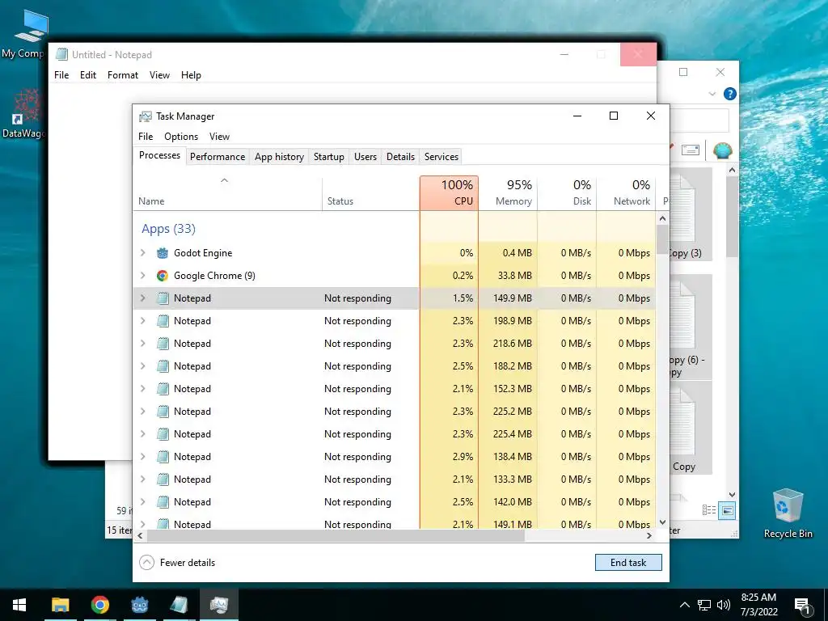
Task: Click the horizontal scrollbar's right arrow
Action: [x=649, y=536]
